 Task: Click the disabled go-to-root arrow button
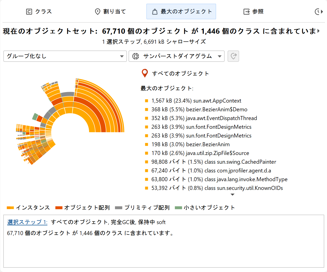(x=233, y=56)
